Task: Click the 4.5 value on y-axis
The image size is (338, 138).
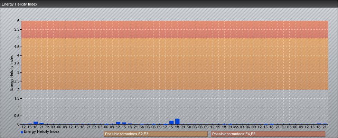Action: tap(17, 47)
